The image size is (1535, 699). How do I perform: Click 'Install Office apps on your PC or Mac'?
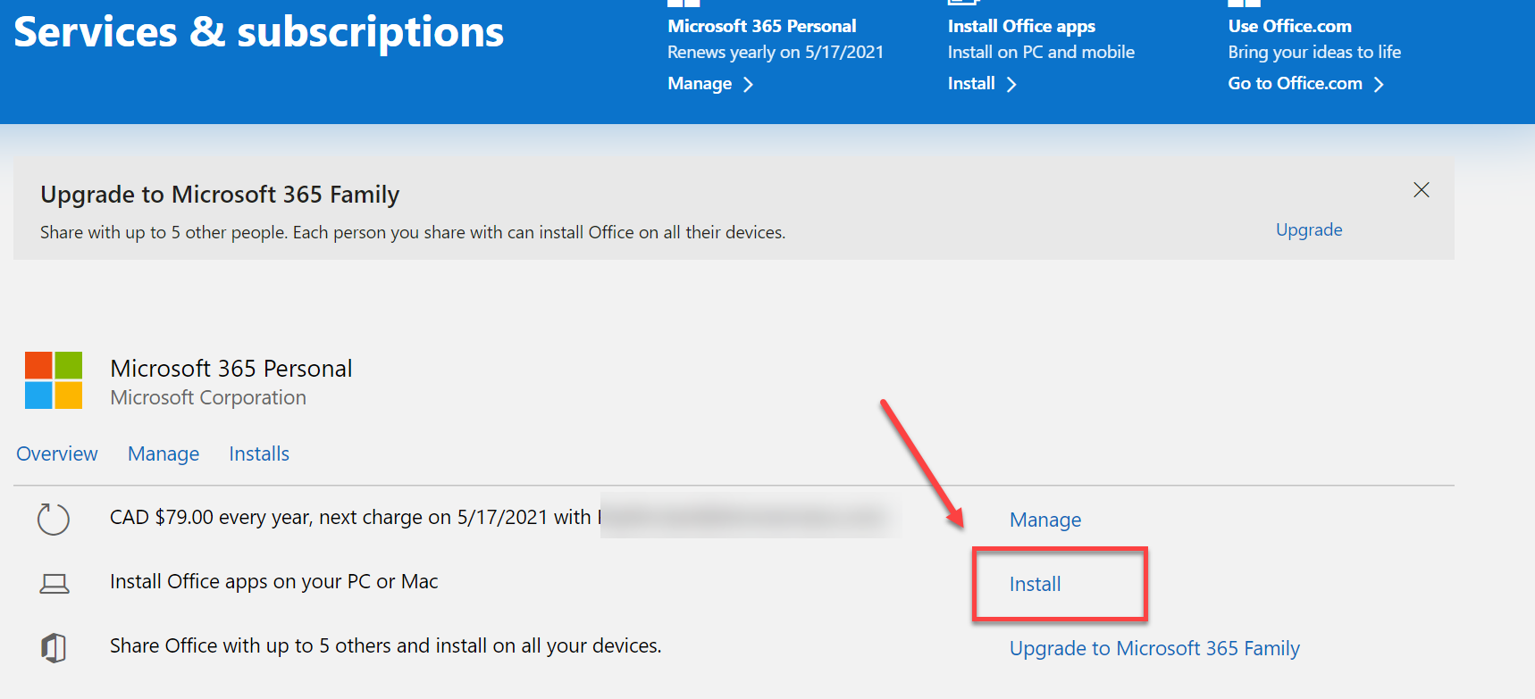(x=274, y=581)
